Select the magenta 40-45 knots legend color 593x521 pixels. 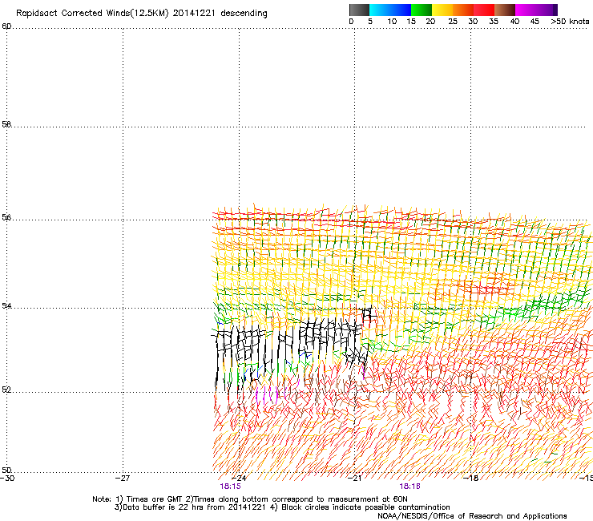coord(526,10)
